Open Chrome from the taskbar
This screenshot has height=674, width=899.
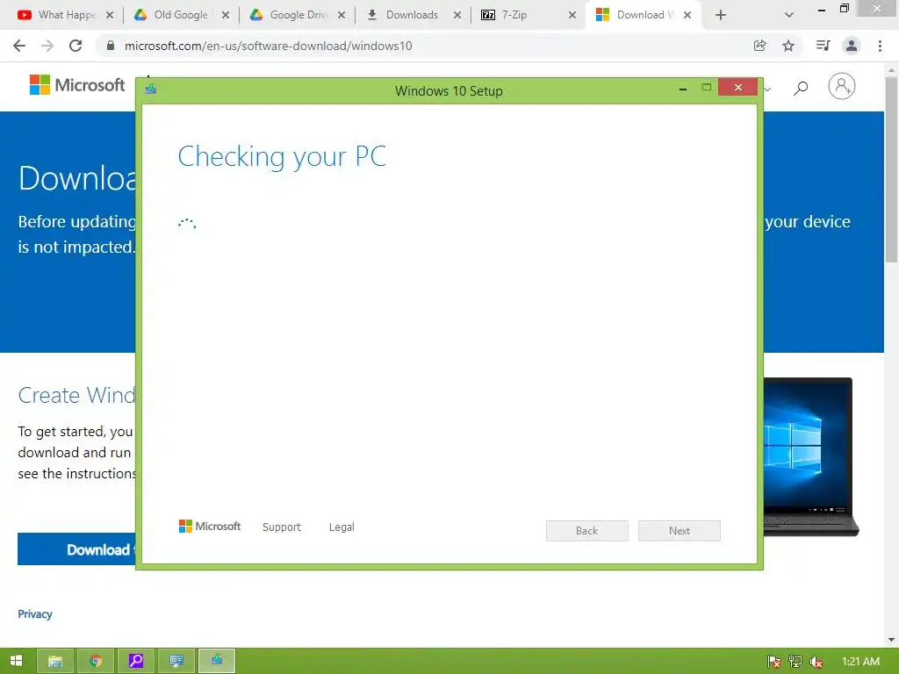pos(96,661)
